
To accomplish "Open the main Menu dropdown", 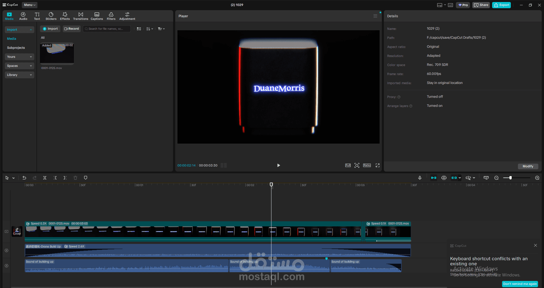I will 29,5.
